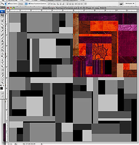Viewport: 139px width, 145px height.
Task: Open the Go to Bridge button
Action: click(x=121, y=4)
